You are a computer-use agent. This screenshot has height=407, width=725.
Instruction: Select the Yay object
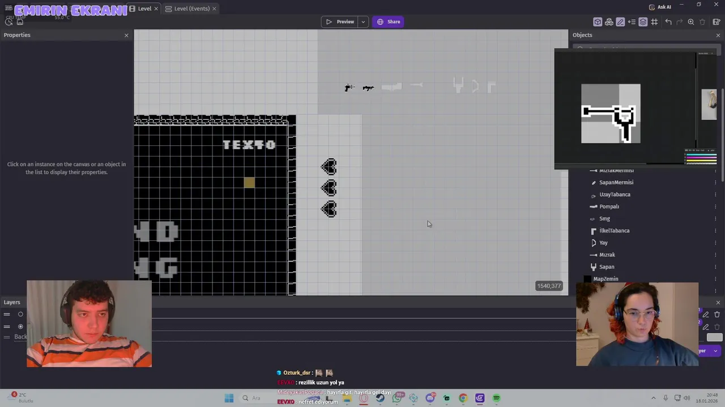(603, 243)
